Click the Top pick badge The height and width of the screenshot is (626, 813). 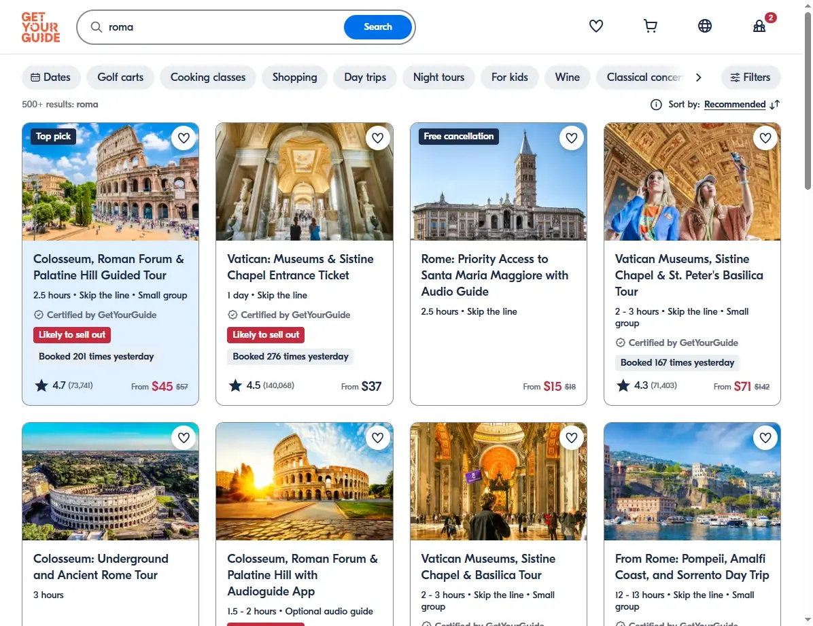coord(54,137)
